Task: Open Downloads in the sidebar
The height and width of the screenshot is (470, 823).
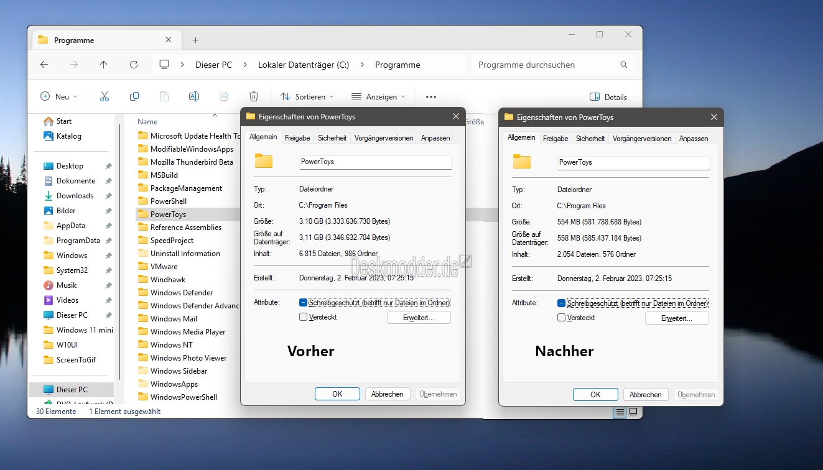Action: coord(75,196)
